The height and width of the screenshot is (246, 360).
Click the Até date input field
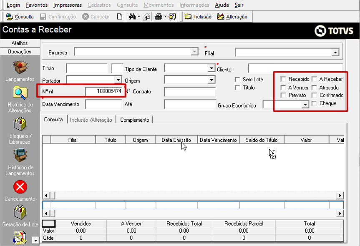click(x=190, y=104)
